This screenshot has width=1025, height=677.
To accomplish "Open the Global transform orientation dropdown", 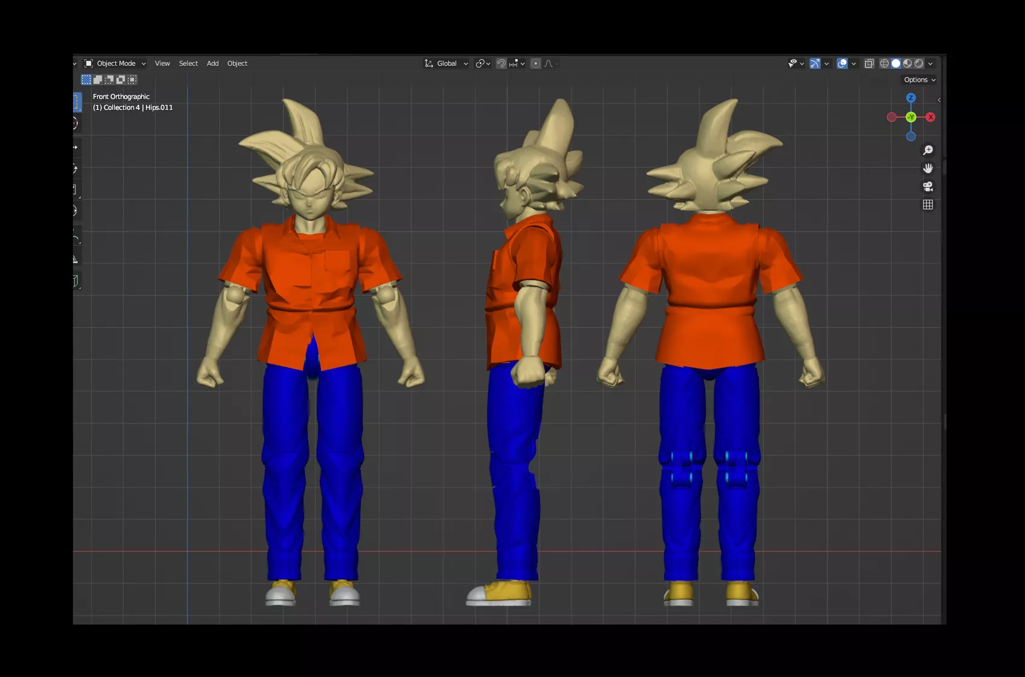I will coord(446,63).
